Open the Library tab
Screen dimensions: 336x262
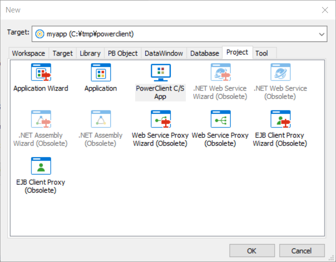pyautogui.click(x=90, y=53)
